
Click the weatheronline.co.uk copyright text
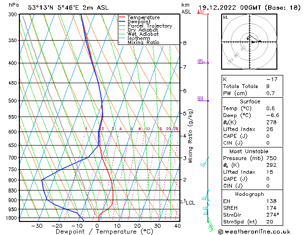[x=254, y=232]
